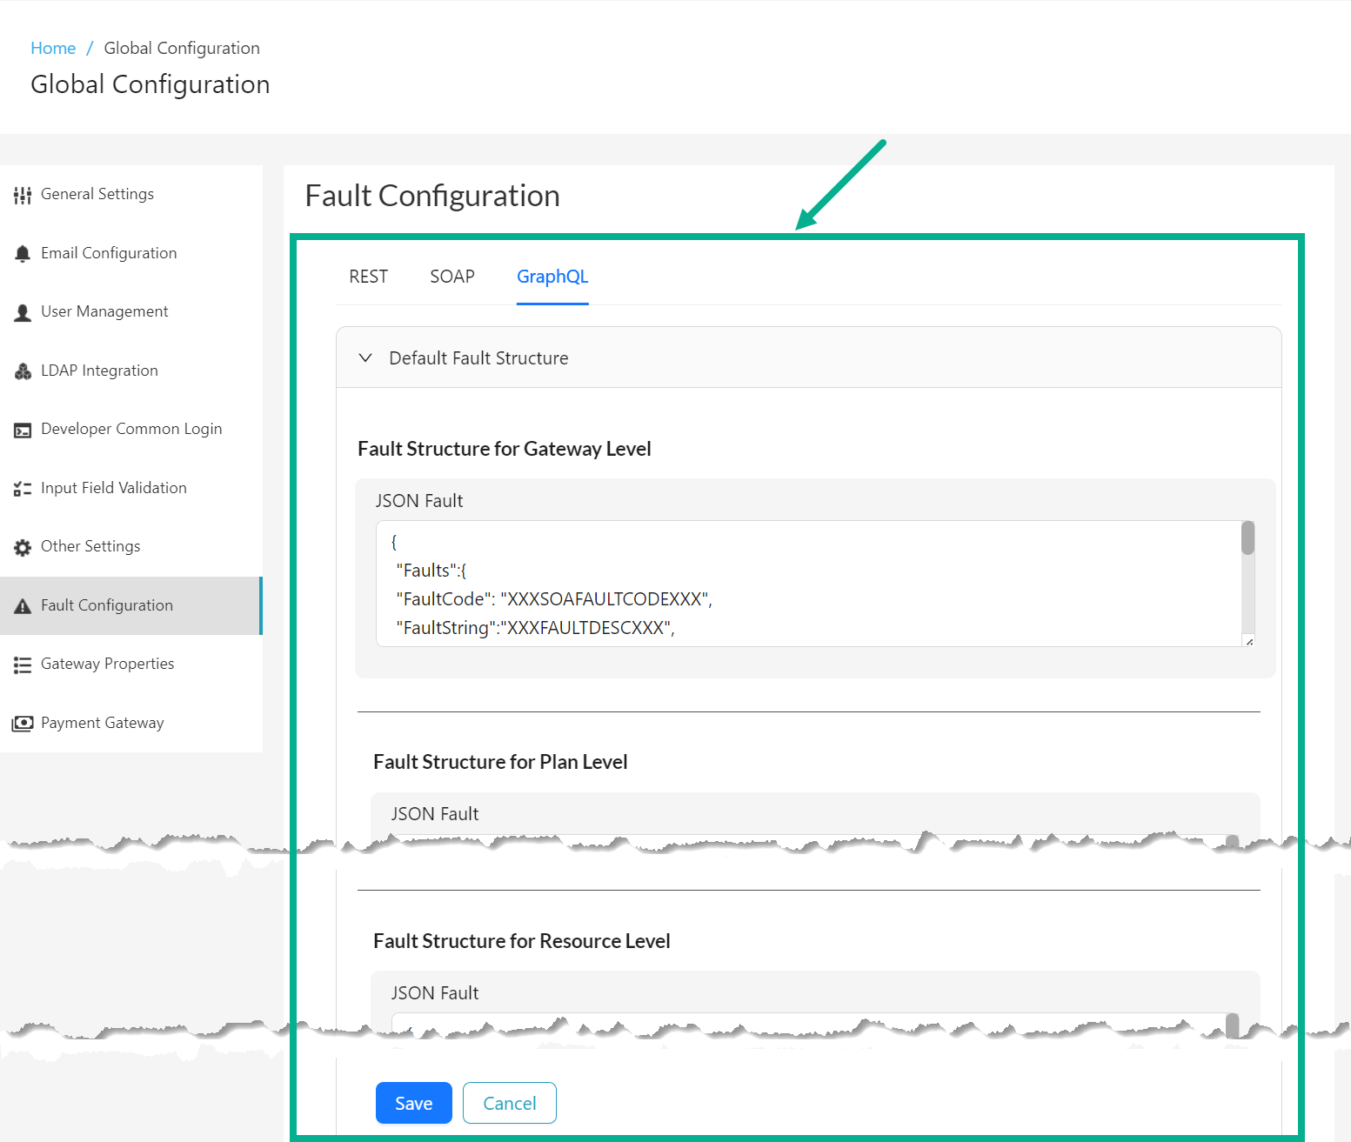Collapse the Default Fault Structure section
Screen dimensions: 1351x1142
pyautogui.click(x=365, y=357)
